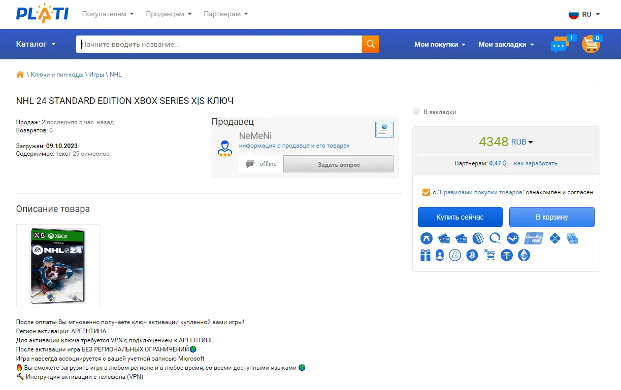Click seller name NeMeNi
This screenshot has width=621, height=390.
255,136
